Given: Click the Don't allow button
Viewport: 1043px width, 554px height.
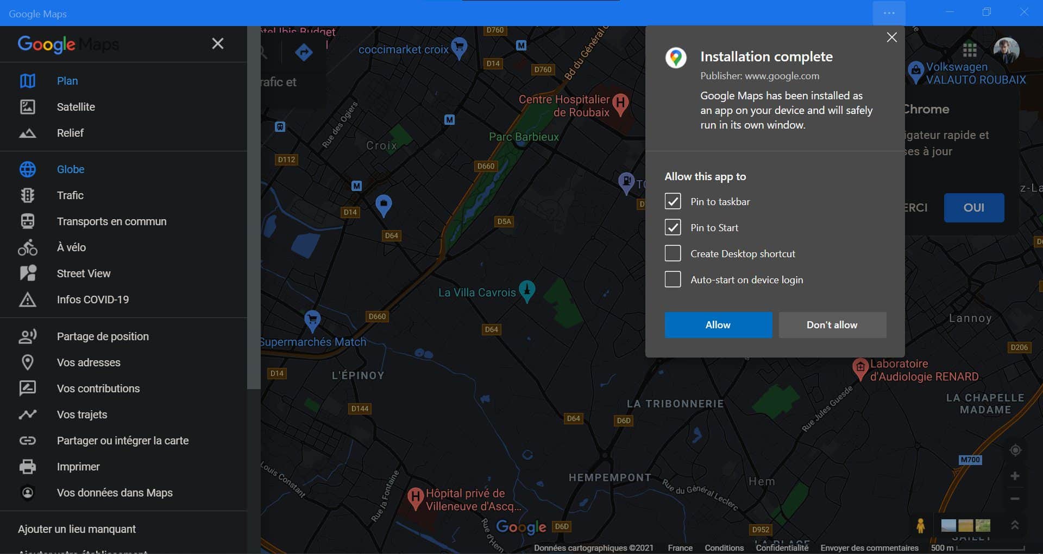Looking at the screenshot, I should click(x=832, y=325).
